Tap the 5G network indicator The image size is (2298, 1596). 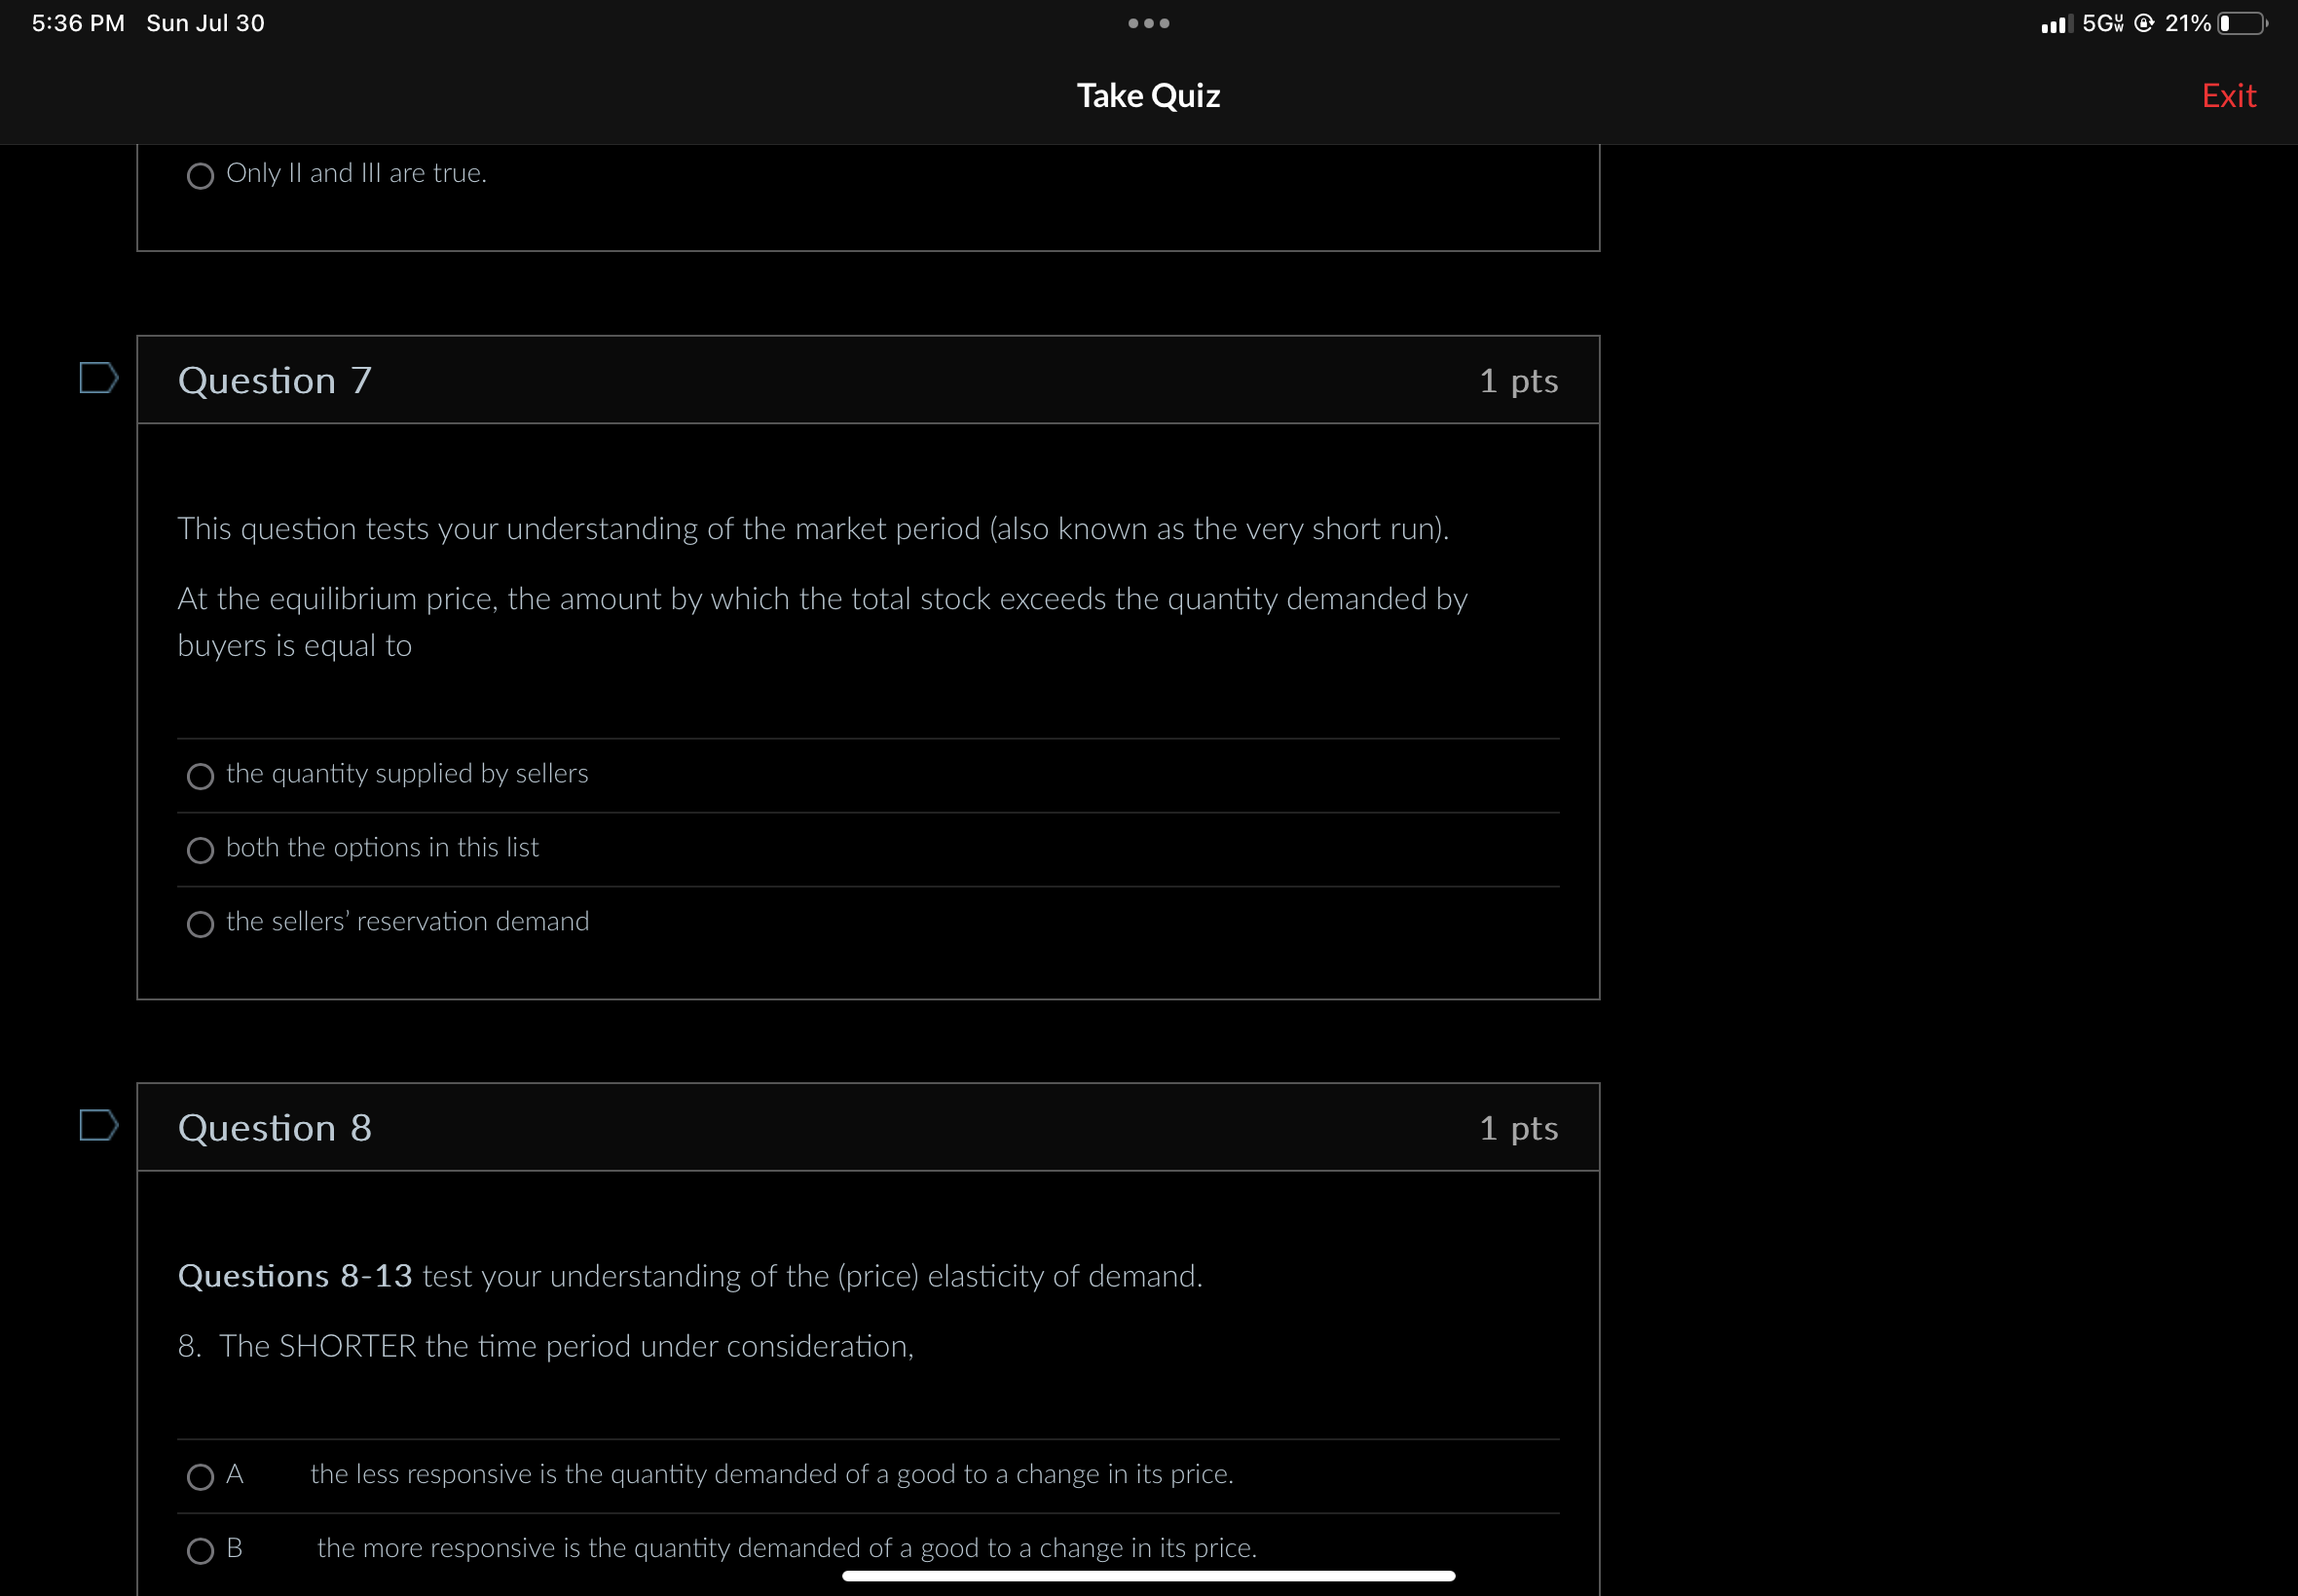coord(2101,23)
